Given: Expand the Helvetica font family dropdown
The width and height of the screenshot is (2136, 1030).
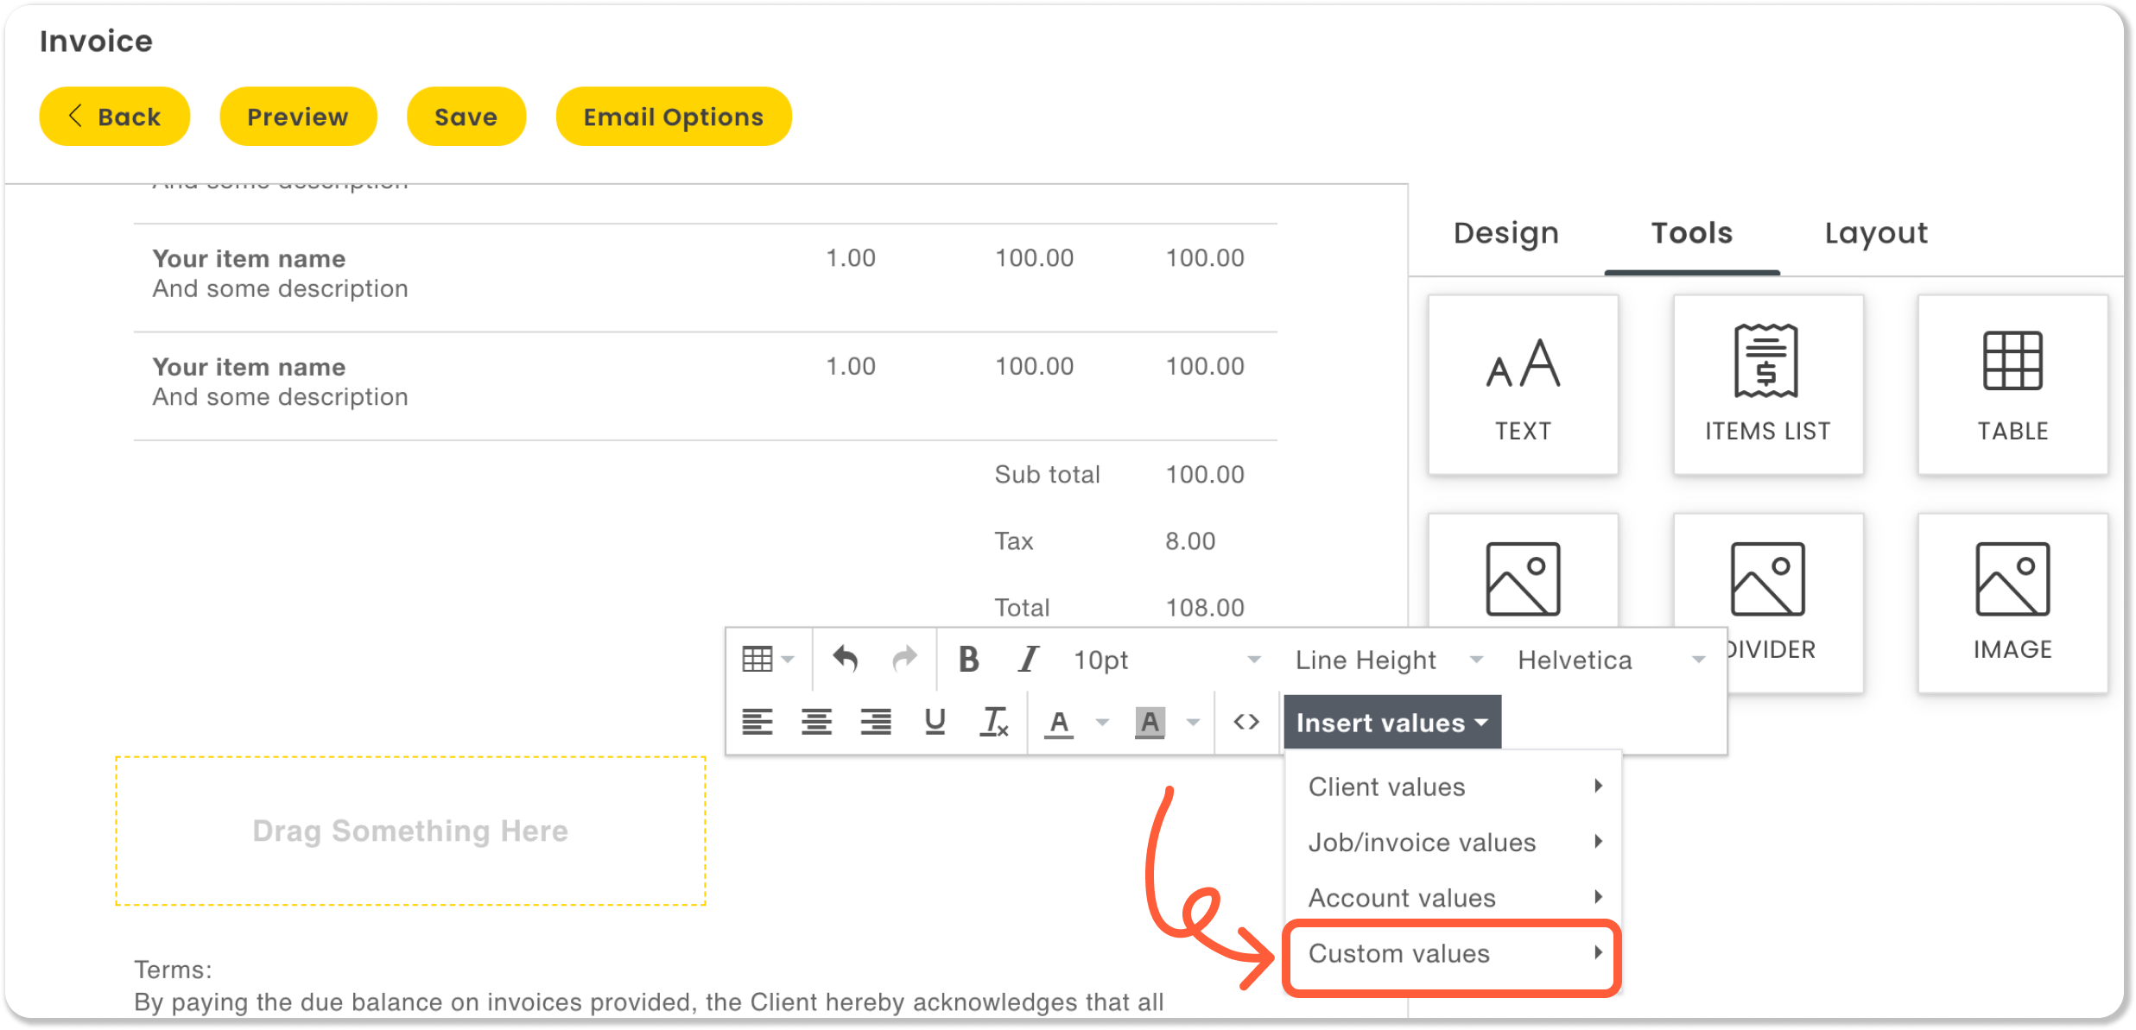Looking at the screenshot, I should 1611,660.
